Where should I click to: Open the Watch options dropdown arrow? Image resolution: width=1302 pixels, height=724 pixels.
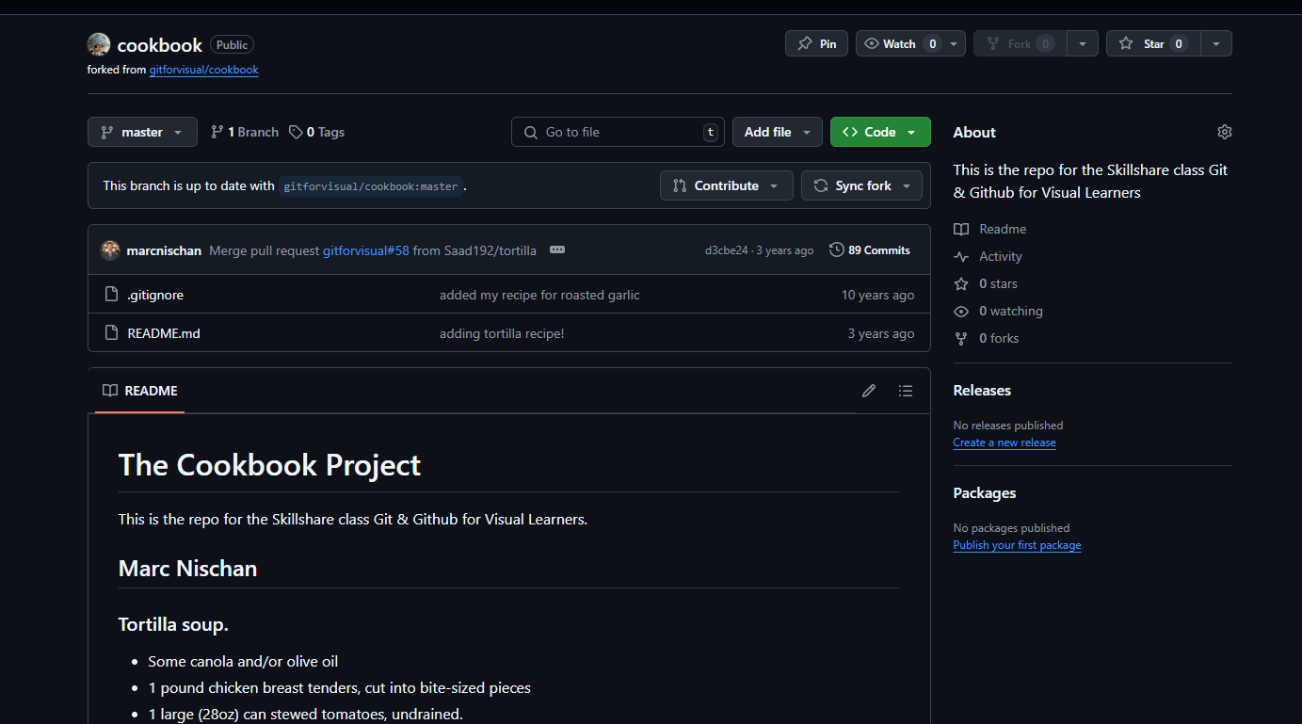(x=955, y=43)
